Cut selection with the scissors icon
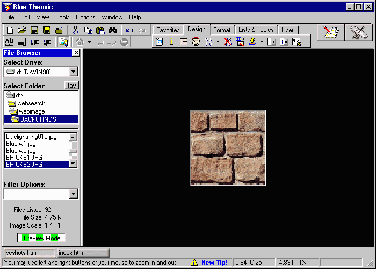This screenshot has height=269, width=376. pos(75,30)
